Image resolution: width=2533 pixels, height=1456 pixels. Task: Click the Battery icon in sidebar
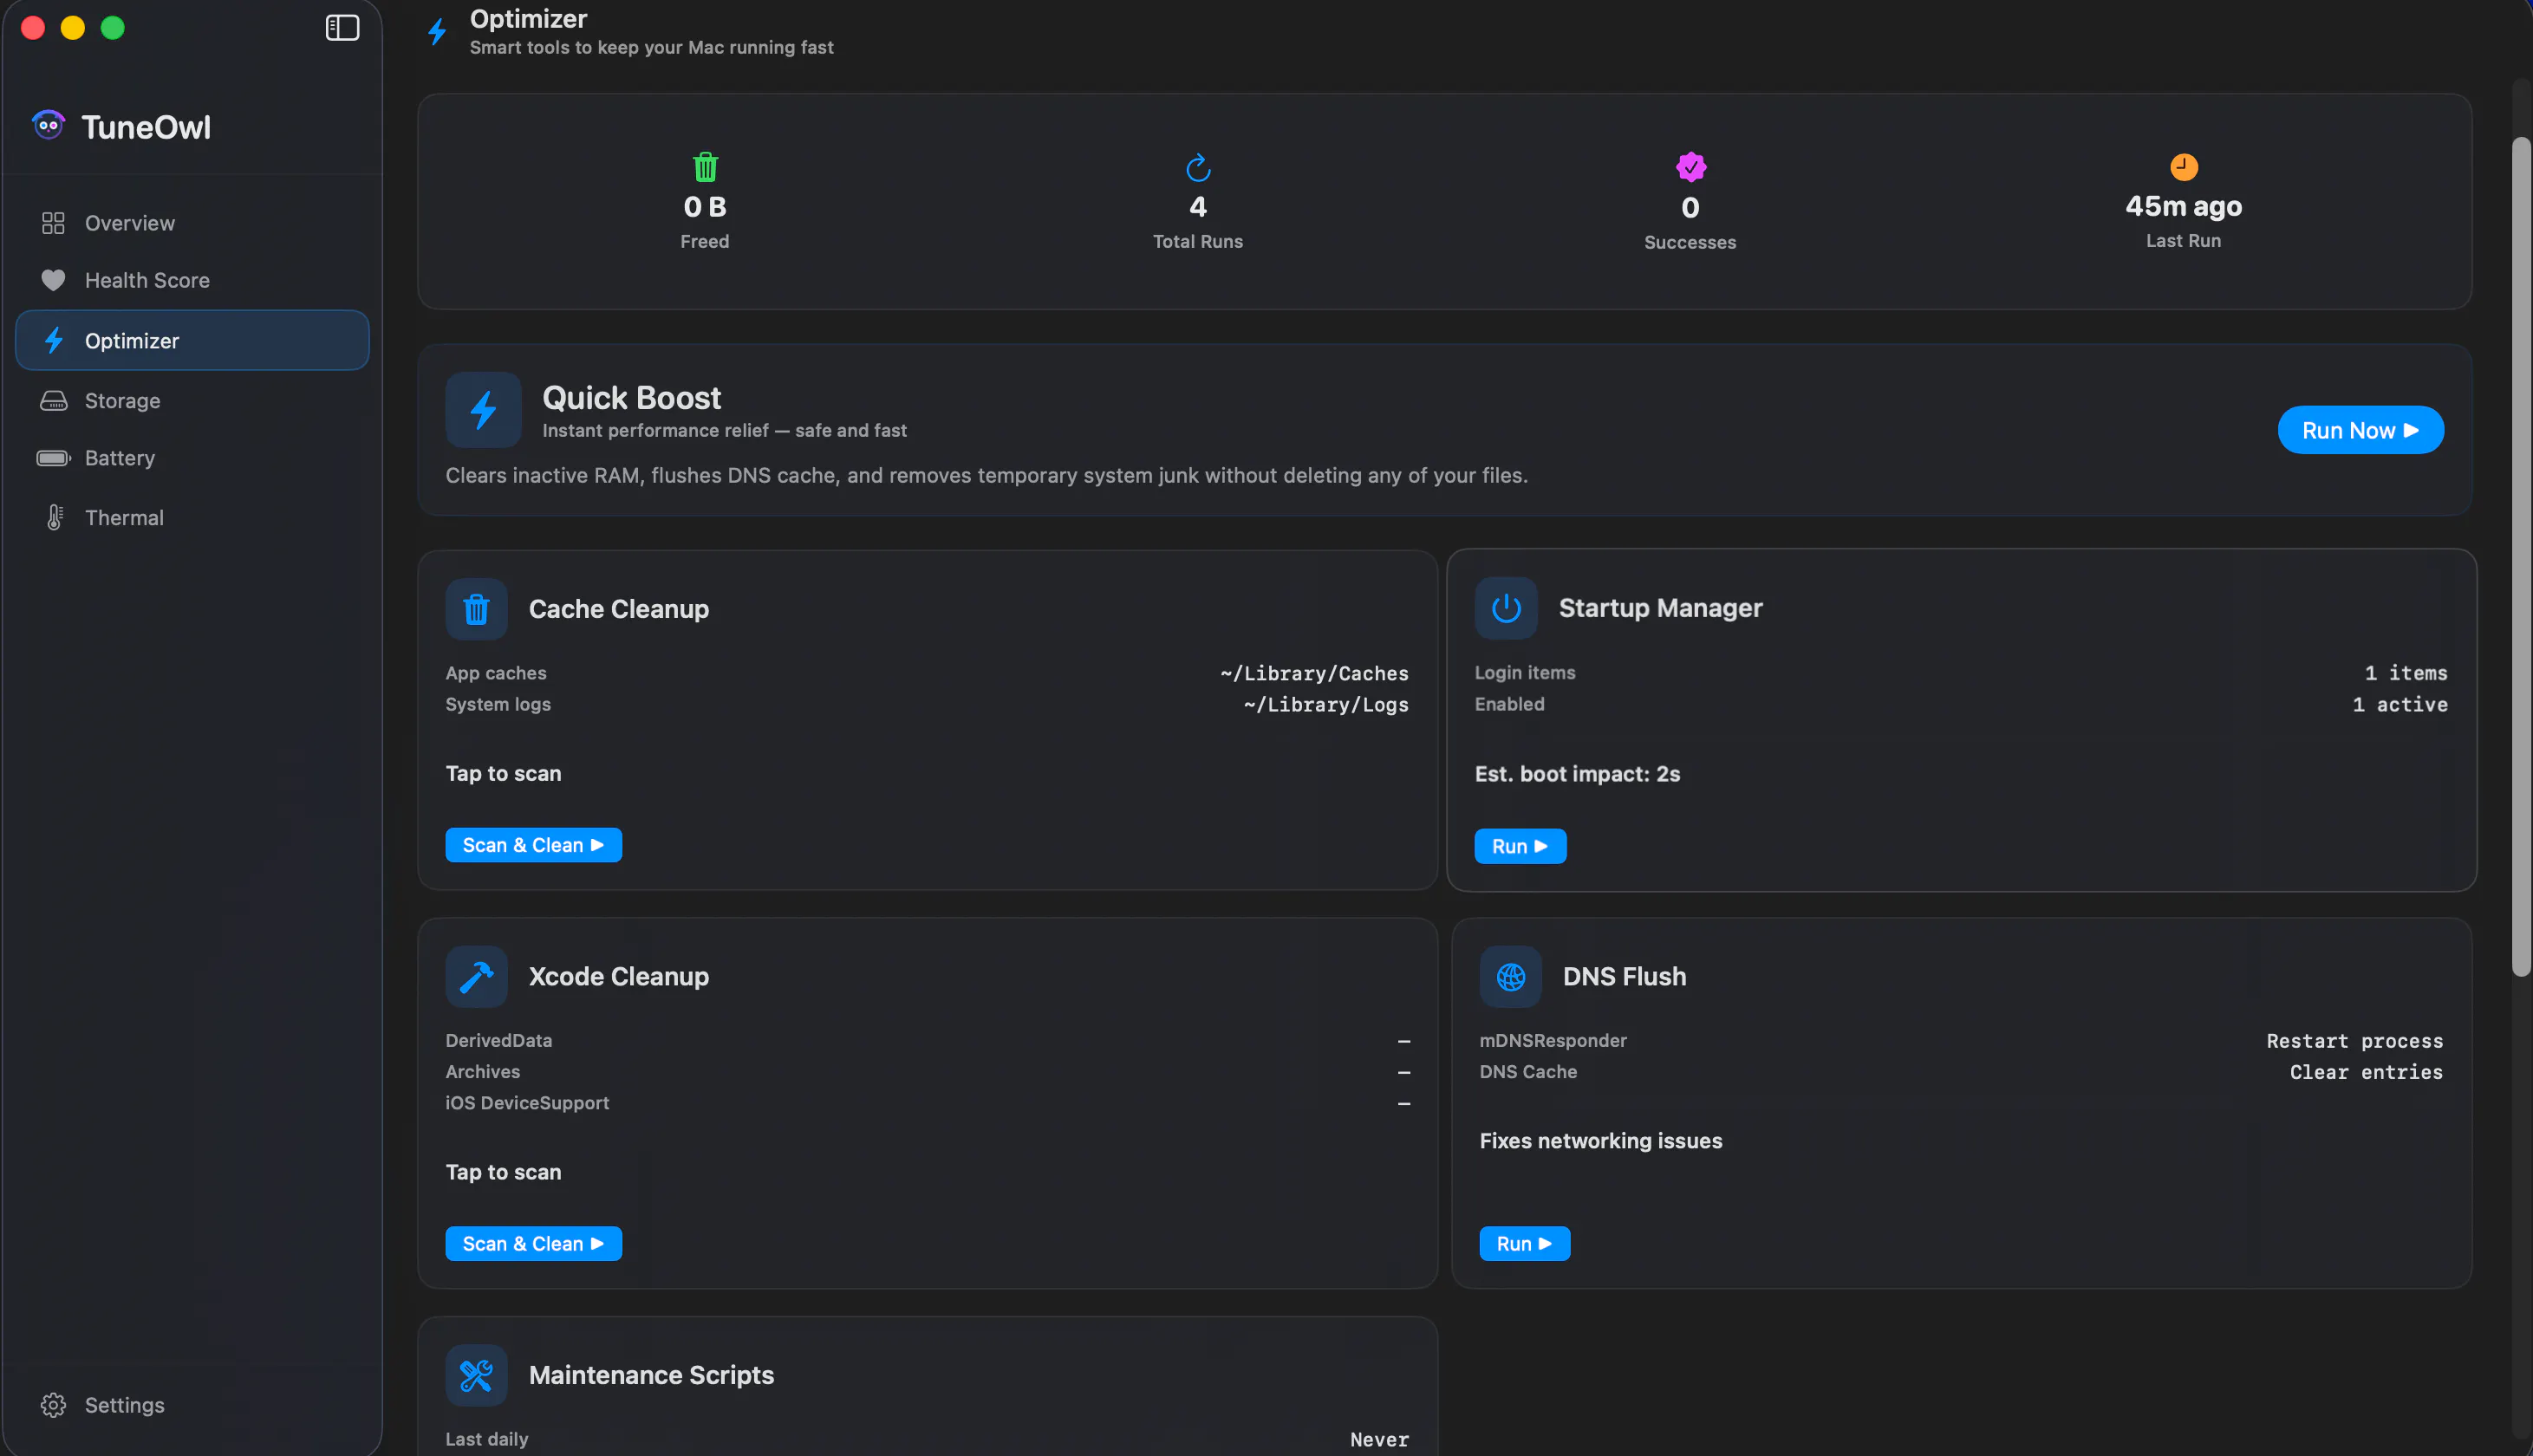pos(53,458)
